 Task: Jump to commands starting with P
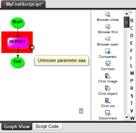(x=132, y=81)
